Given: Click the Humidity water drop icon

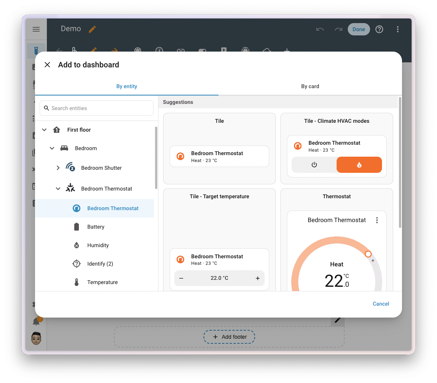Looking at the screenshot, I should pyautogui.click(x=77, y=245).
